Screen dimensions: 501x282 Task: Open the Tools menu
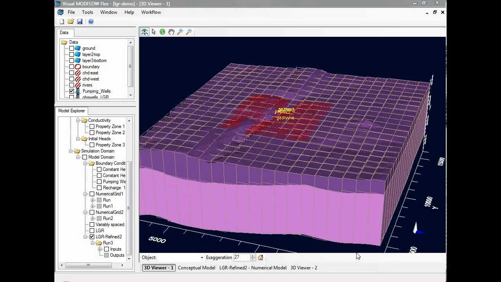[x=87, y=12]
